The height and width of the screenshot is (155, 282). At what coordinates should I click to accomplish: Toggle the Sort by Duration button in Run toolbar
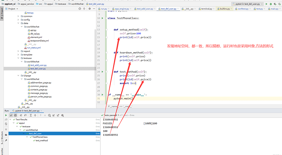(x=25, y=115)
